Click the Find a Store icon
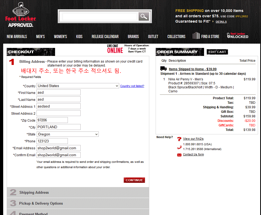This screenshot has width=261, height=215. 196,36
